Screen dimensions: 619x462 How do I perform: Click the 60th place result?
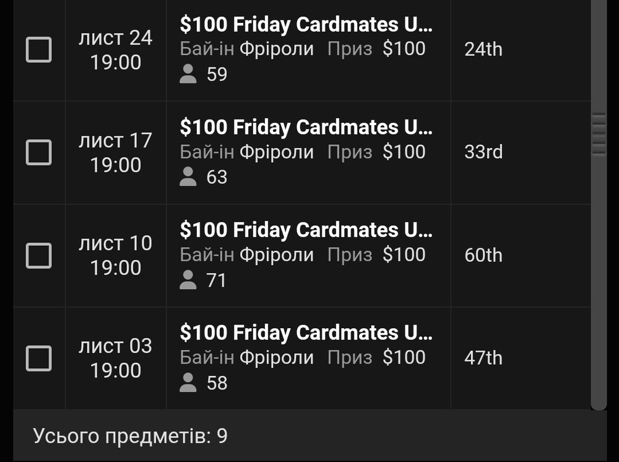[483, 255]
